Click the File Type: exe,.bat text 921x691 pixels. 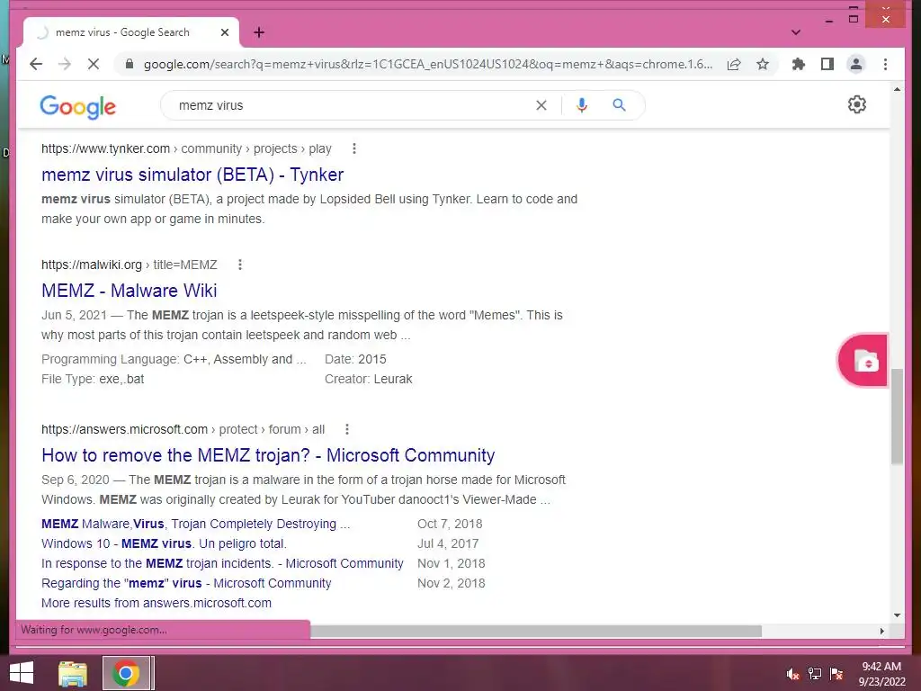point(93,379)
